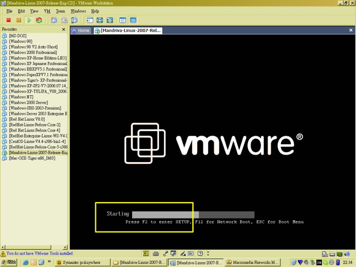The width and height of the screenshot is (356, 267).
Task: Click the VM boot progress bar
Action: click(193, 215)
